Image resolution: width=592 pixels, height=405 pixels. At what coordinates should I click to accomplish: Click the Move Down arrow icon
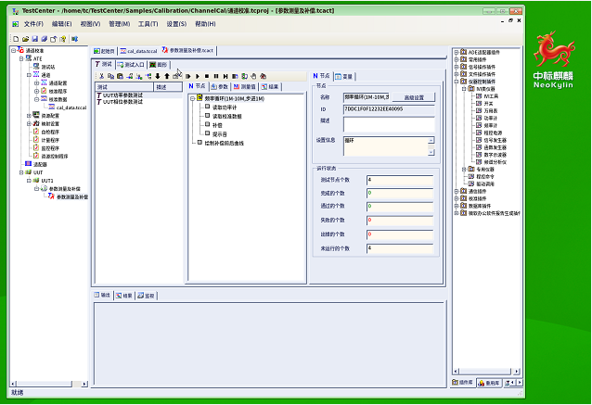pyautogui.click(x=157, y=76)
